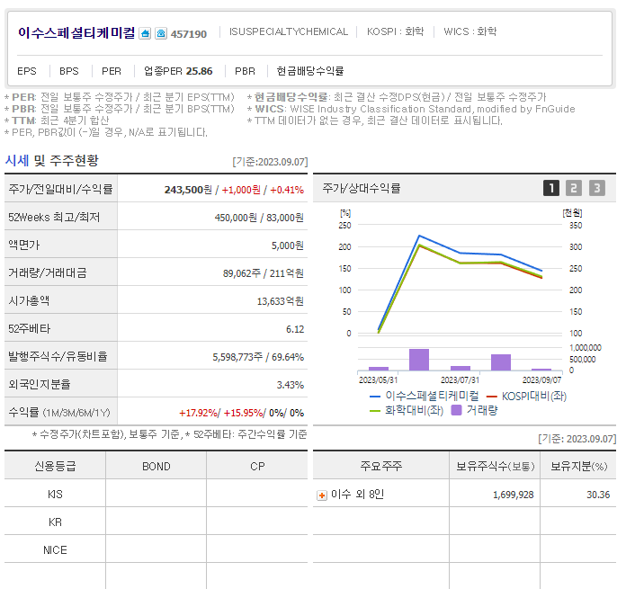
Task: Select the 13,633억원 market cap value
Action: (x=281, y=301)
